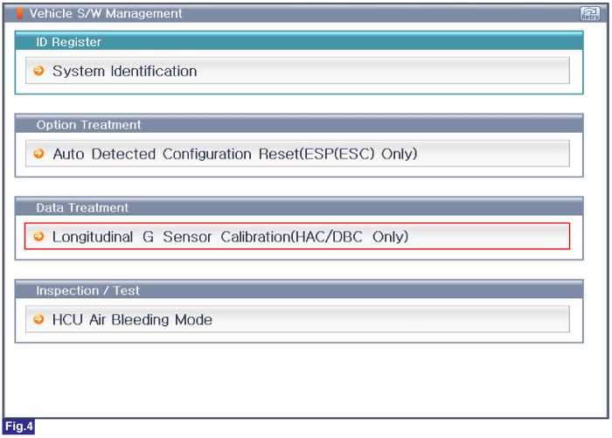Click orange arrow beside Longitudinal G Sensor Calibration
The width and height of the screenshot is (612, 438).
[38, 236]
